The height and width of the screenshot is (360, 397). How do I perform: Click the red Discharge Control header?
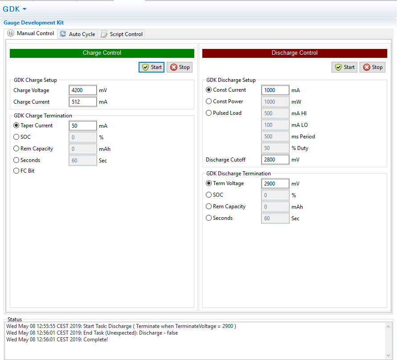pyautogui.click(x=295, y=53)
